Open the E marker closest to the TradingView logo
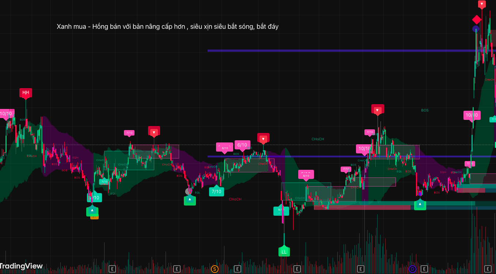 (113, 269)
